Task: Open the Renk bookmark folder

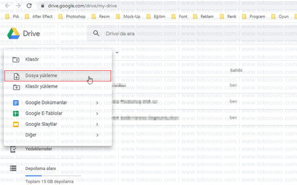Action: pyautogui.click(x=228, y=17)
